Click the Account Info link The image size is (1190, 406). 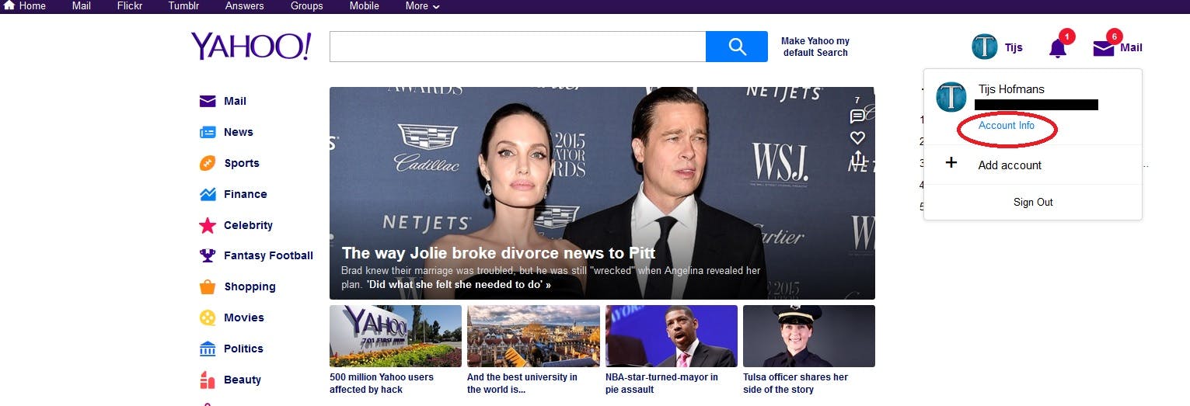(x=1007, y=126)
